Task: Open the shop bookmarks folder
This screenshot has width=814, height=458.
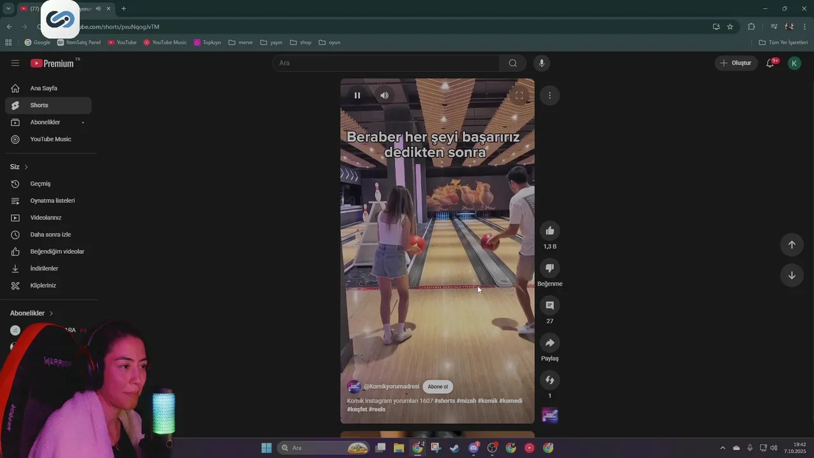Action: (301, 43)
